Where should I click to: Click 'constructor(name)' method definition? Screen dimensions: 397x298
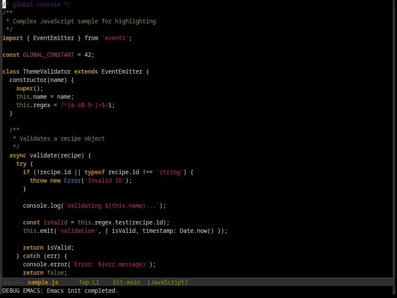38,80
